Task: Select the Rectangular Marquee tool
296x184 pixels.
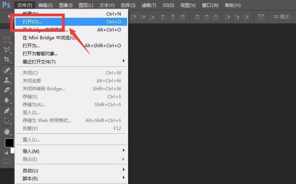Action: click(7, 40)
